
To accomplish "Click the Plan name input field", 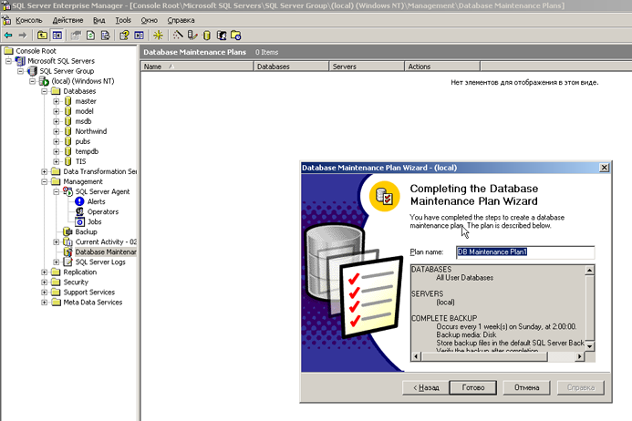I will coord(524,252).
